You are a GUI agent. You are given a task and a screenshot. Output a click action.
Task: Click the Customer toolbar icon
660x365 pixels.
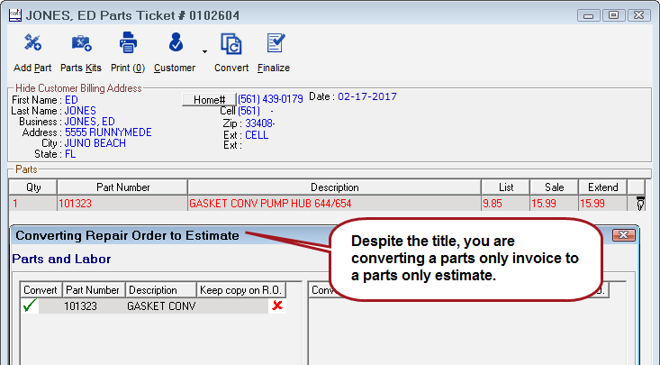tap(175, 43)
